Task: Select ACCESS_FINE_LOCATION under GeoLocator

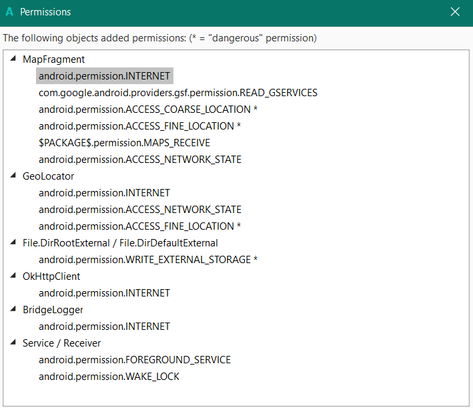Action: pyautogui.click(x=140, y=226)
